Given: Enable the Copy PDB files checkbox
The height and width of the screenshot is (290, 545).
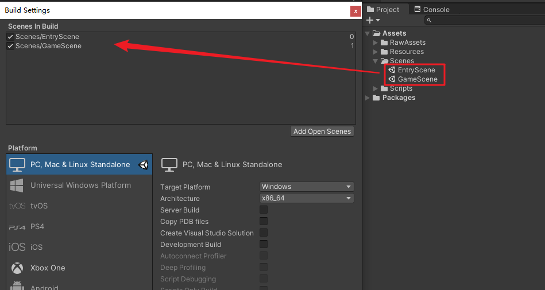Looking at the screenshot, I should point(264,221).
